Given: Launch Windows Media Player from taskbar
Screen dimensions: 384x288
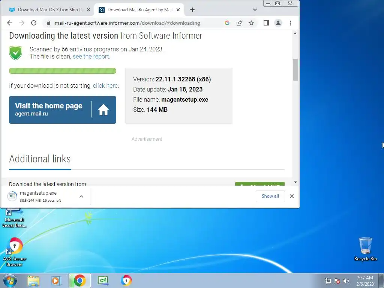Looking at the screenshot, I should pyautogui.click(x=56, y=280).
